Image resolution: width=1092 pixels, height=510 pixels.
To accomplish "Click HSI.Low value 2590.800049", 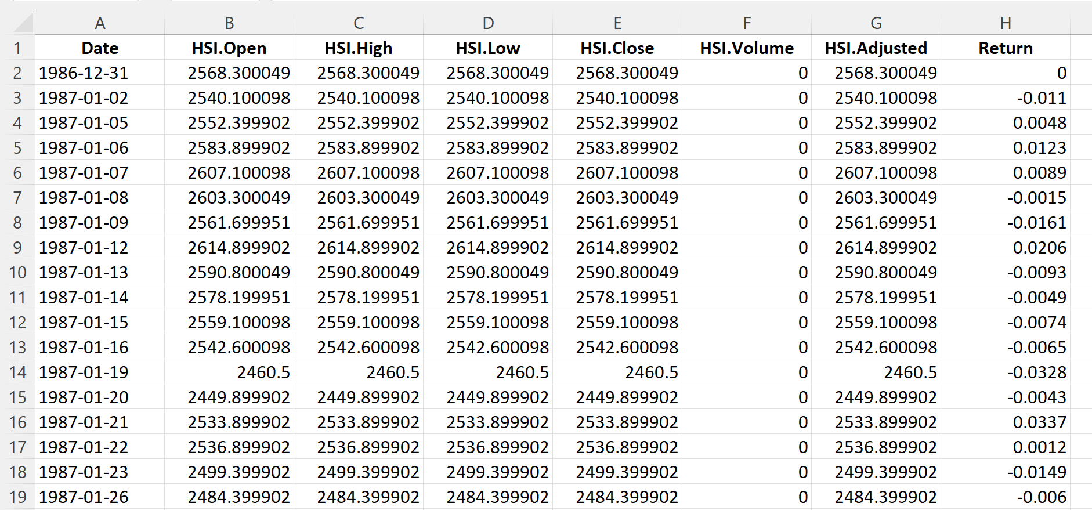I will coord(488,272).
